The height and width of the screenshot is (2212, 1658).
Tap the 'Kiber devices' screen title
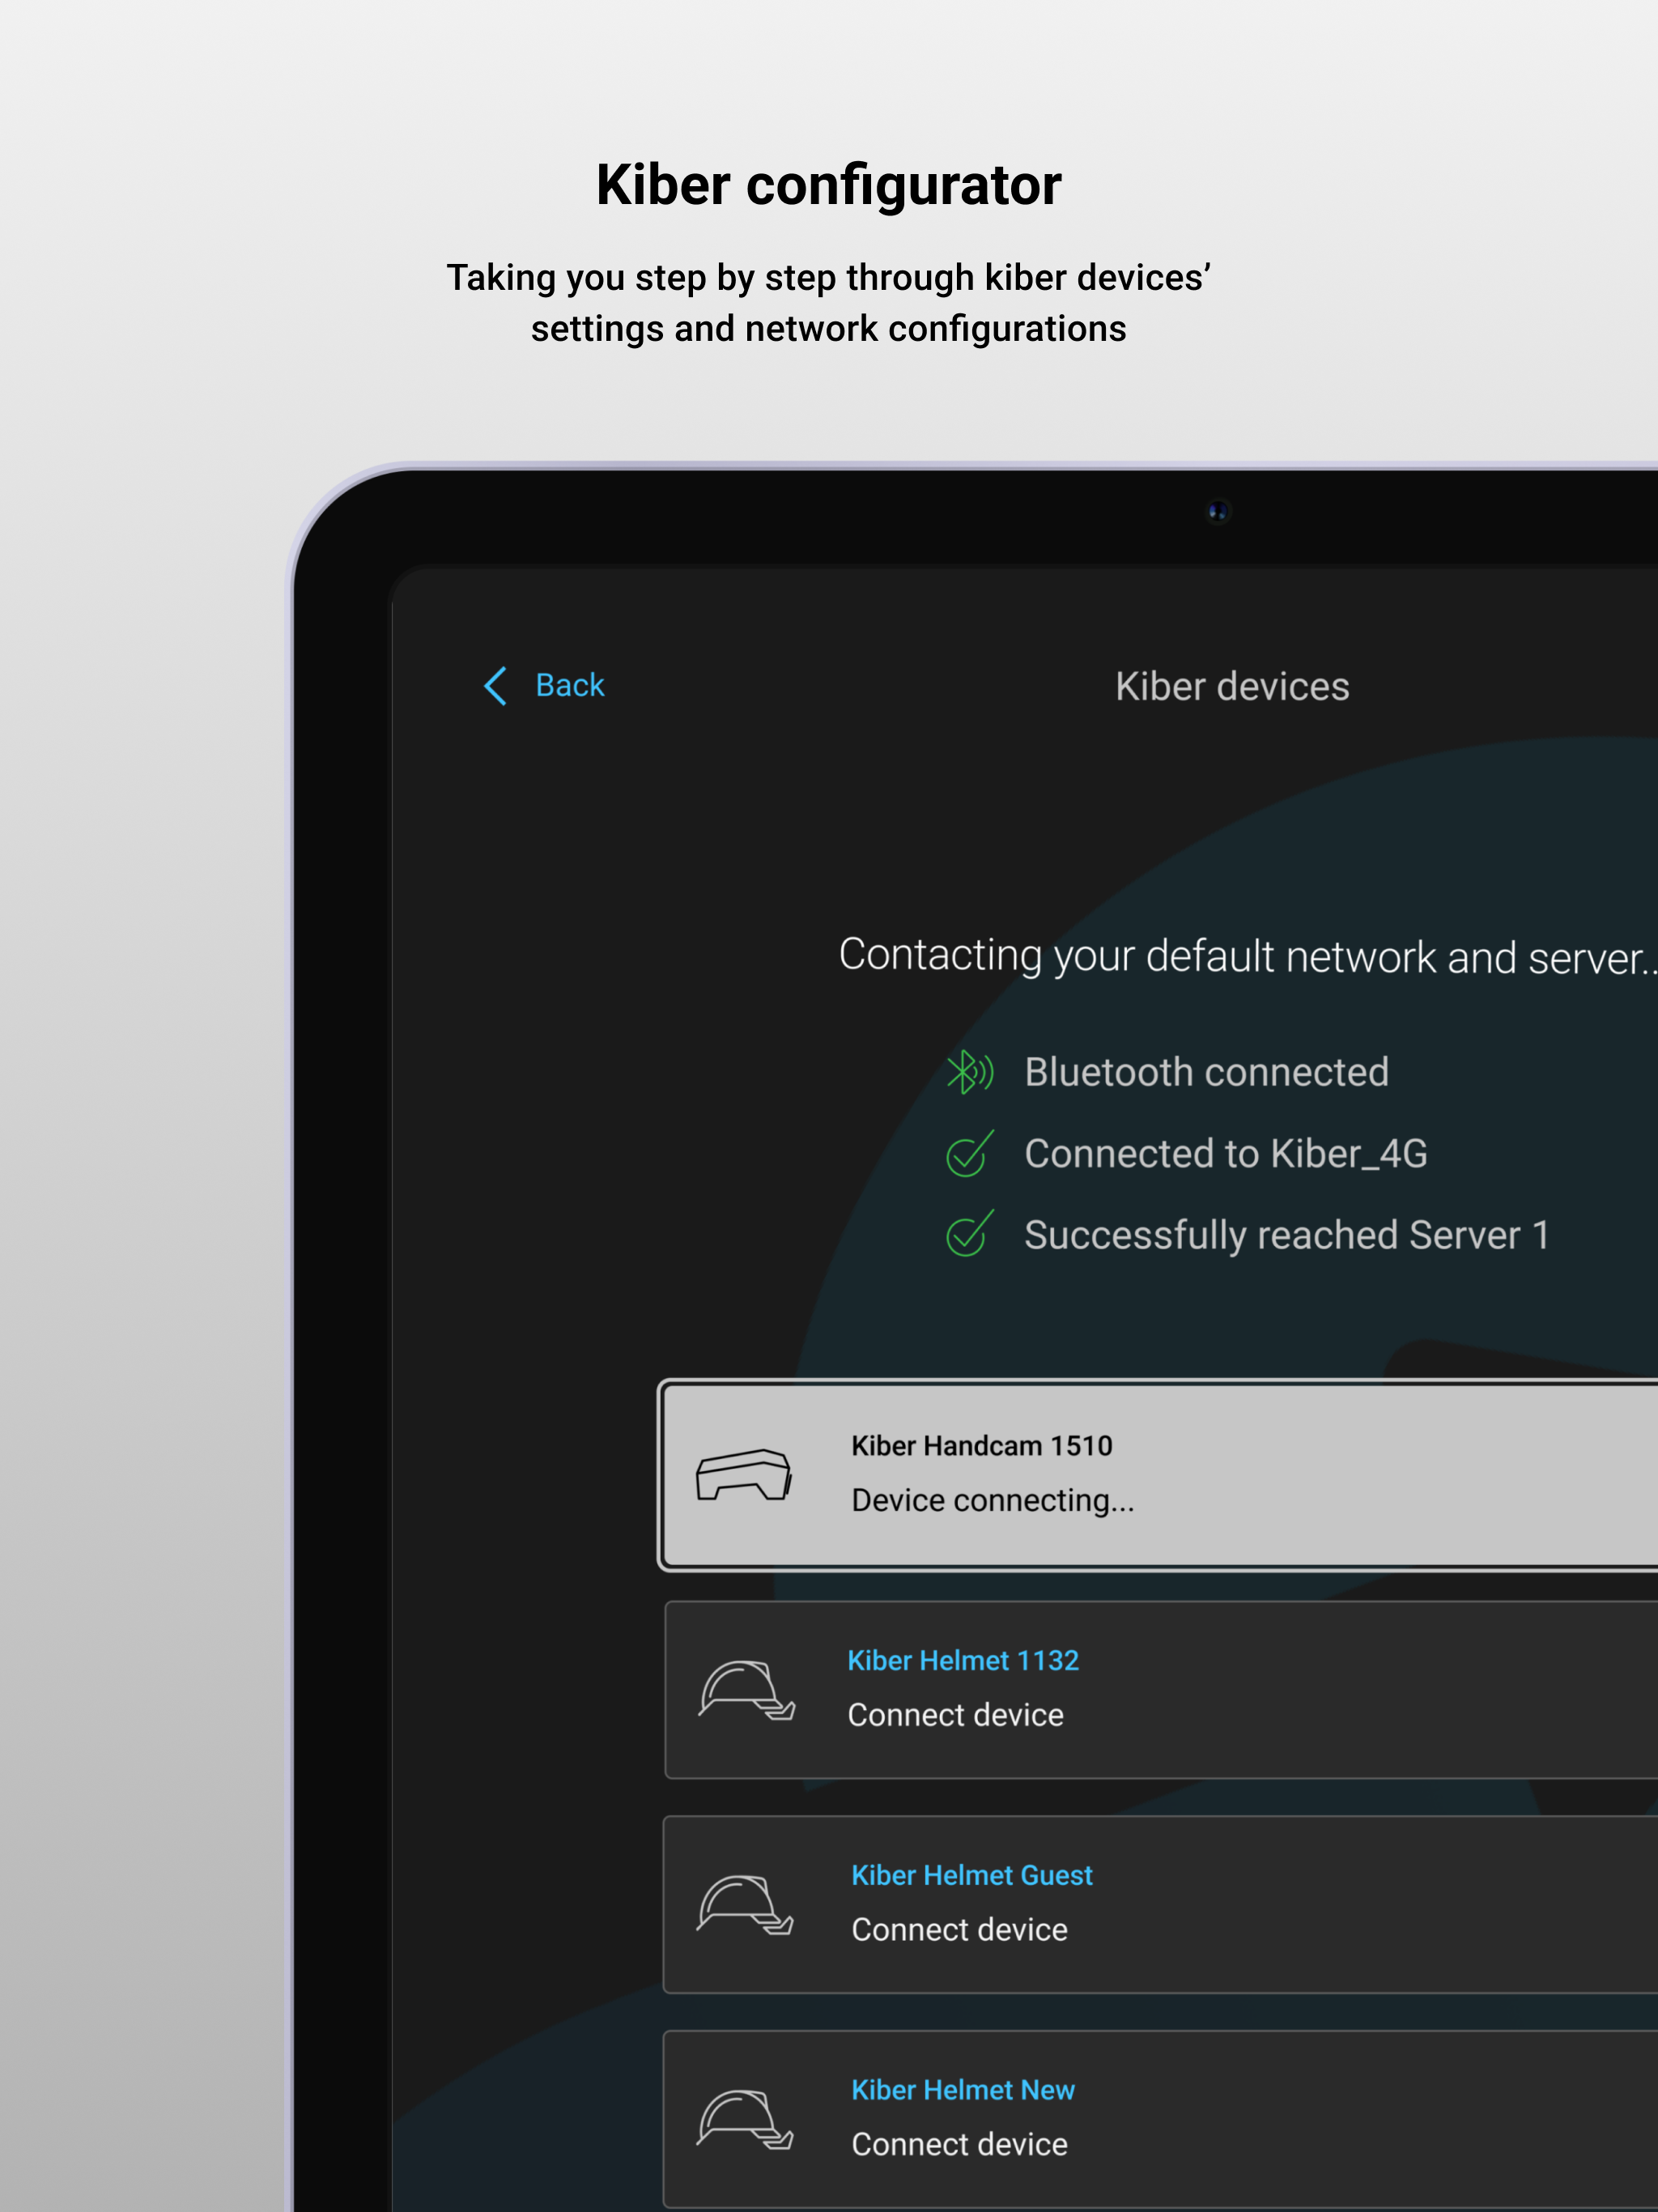click(1232, 687)
